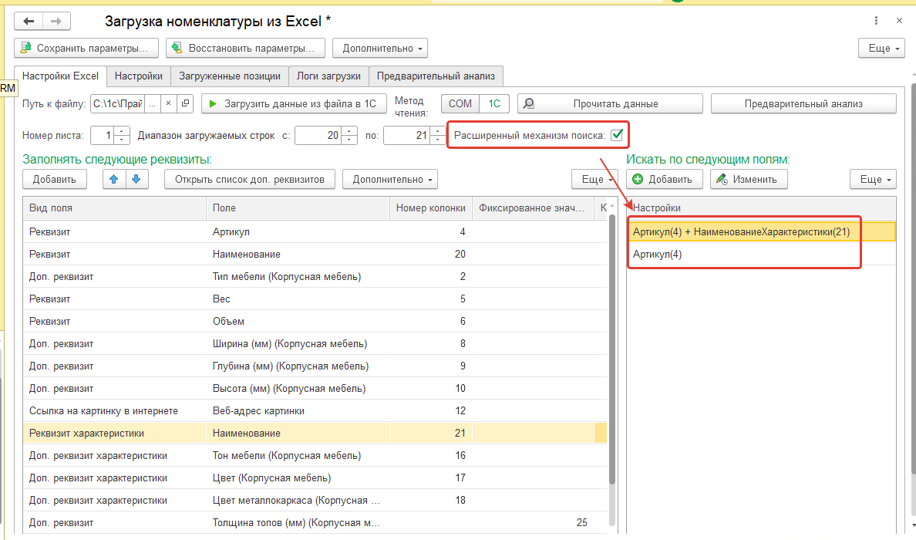Increase start row value of 20
The height and width of the screenshot is (540, 916).
pos(349,131)
